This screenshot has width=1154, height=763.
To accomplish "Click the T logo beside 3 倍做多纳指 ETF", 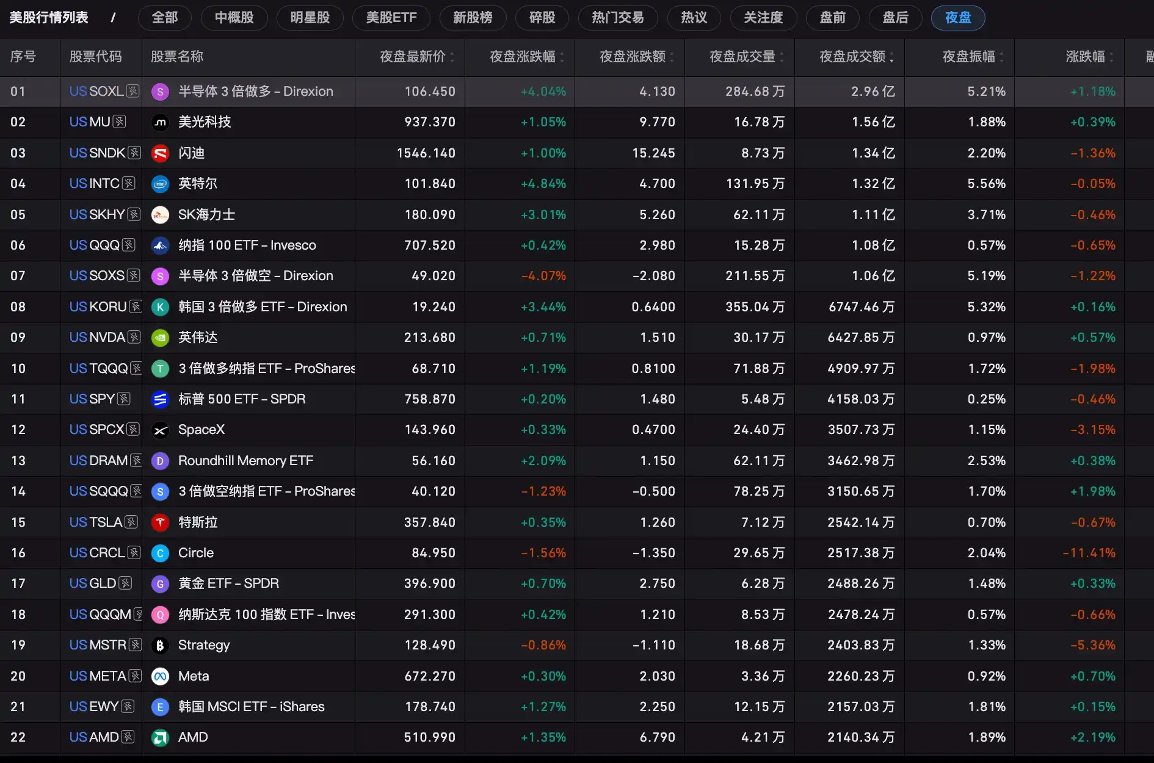I will coord(160,369).
